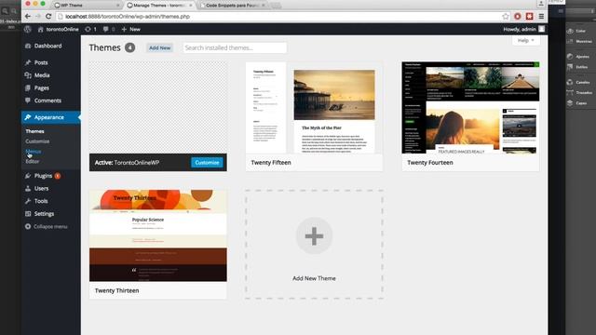Click the Twenty Fifteen theme name
The height and width of the screenshot is (335, 596).
click(x=271, y=163)
